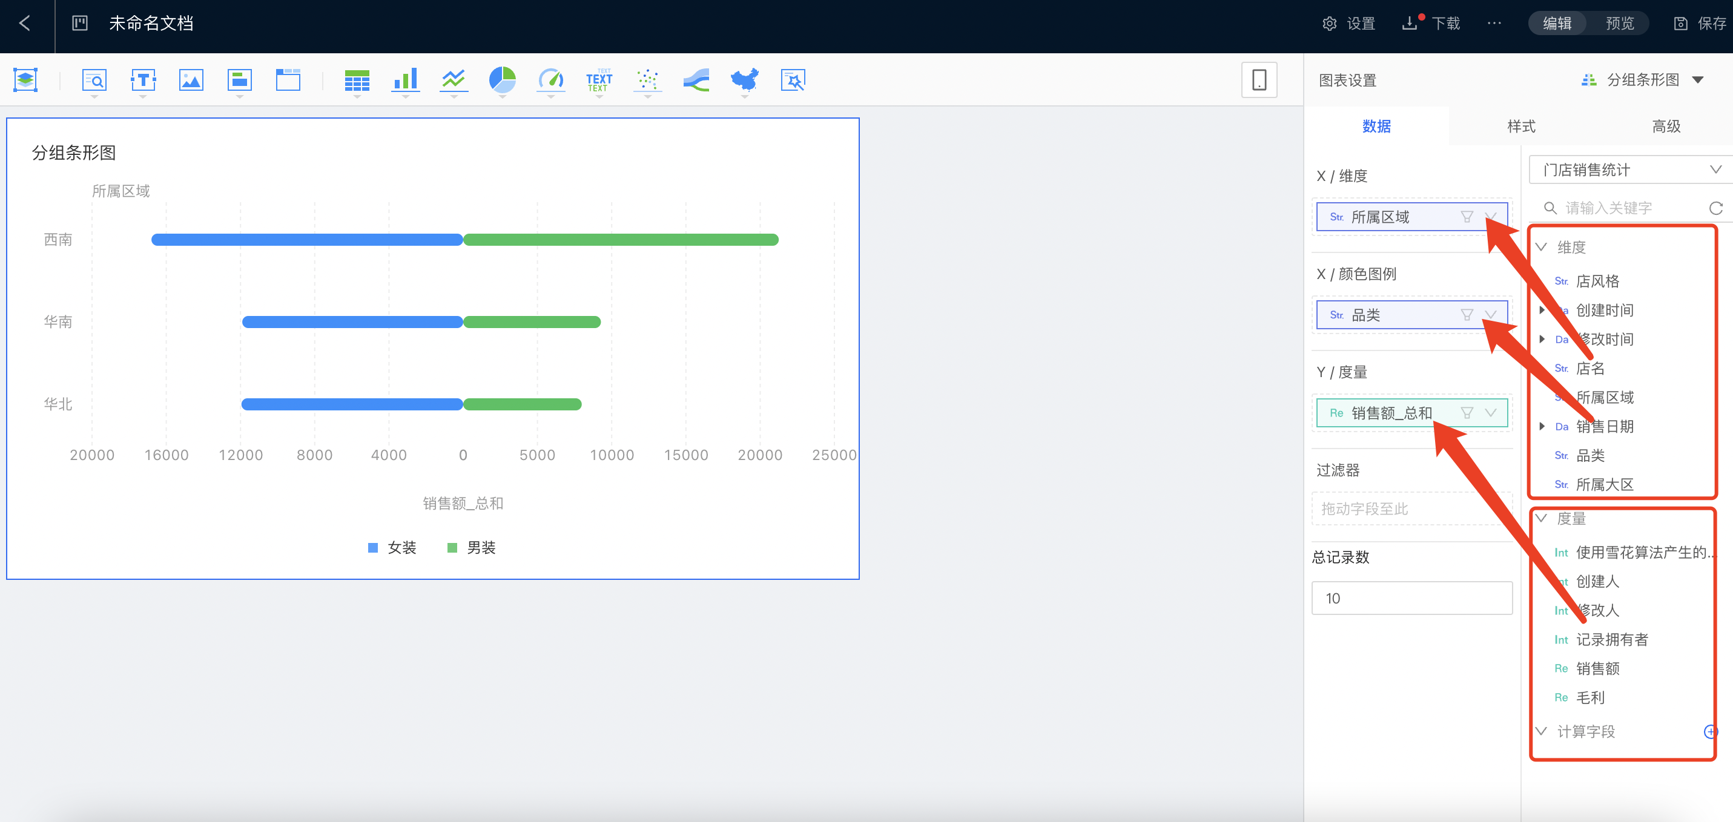Click filter icon on 销售额_总和 field

[x=1467, y=413]
